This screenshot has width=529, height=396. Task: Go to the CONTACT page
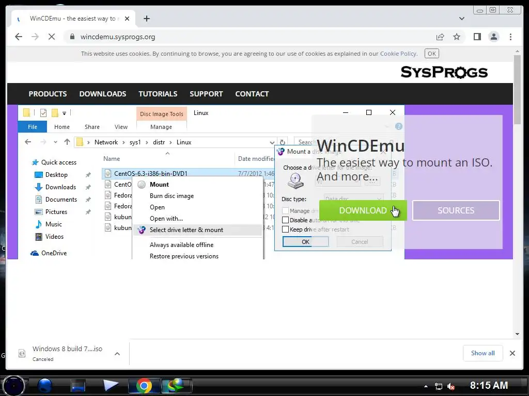pyautogui.click(x=252, y=94)
